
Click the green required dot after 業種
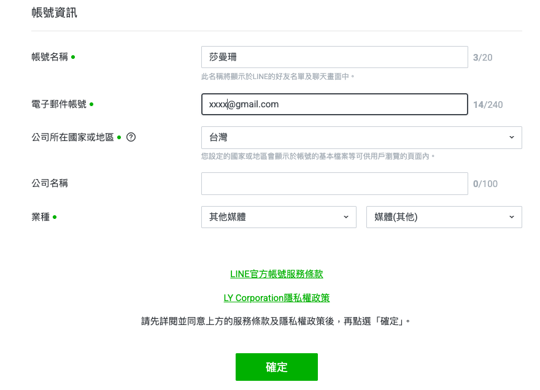(x=55, y=217)
